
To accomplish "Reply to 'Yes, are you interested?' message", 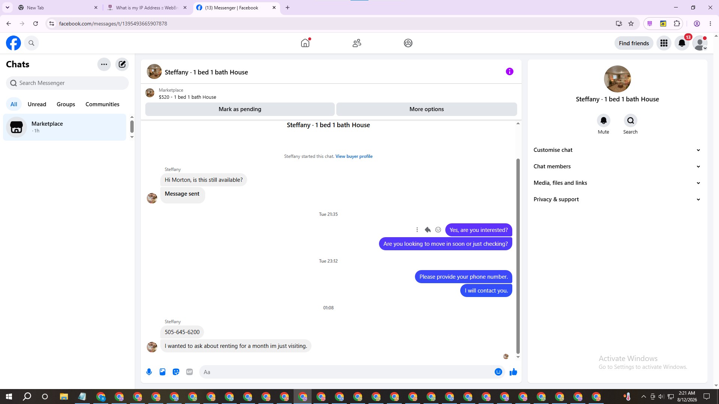I will tap(428, 230).
